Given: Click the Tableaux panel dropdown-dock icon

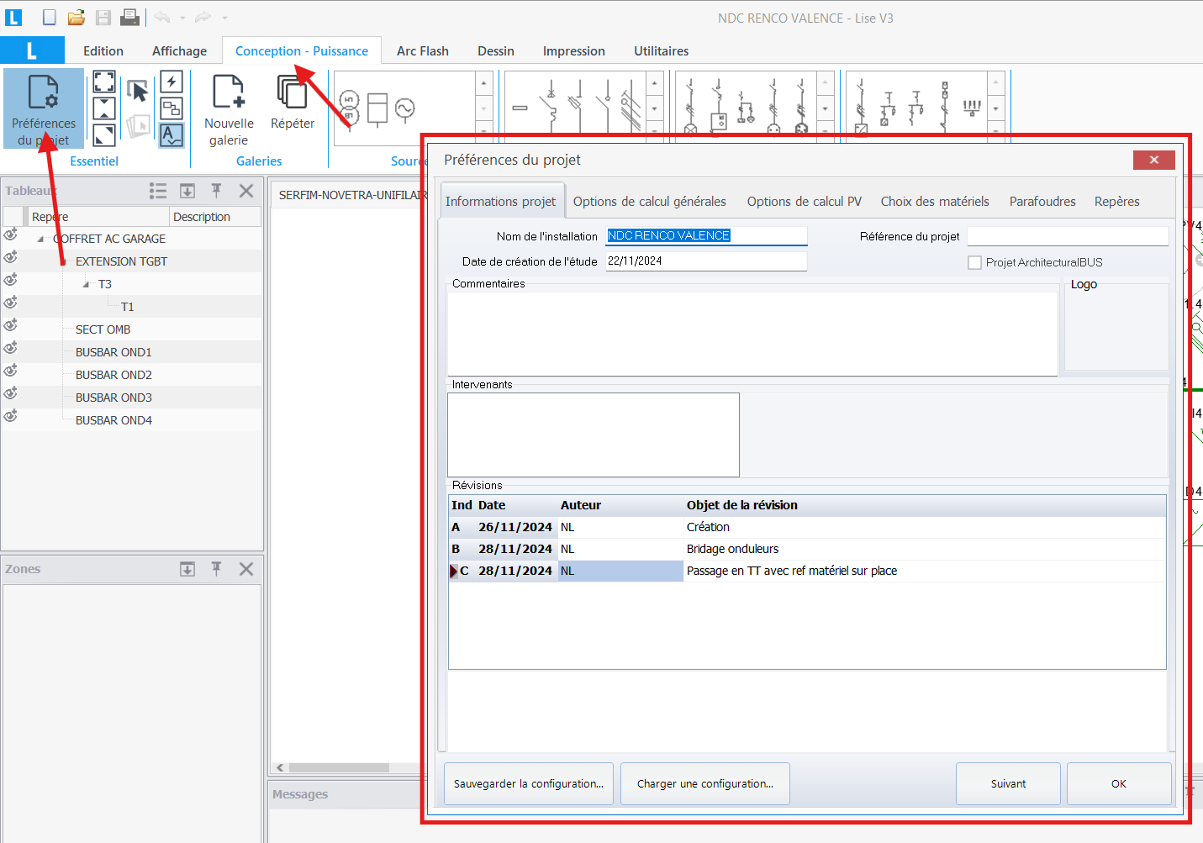Looking at the screenshot, I should coord(187,191).
